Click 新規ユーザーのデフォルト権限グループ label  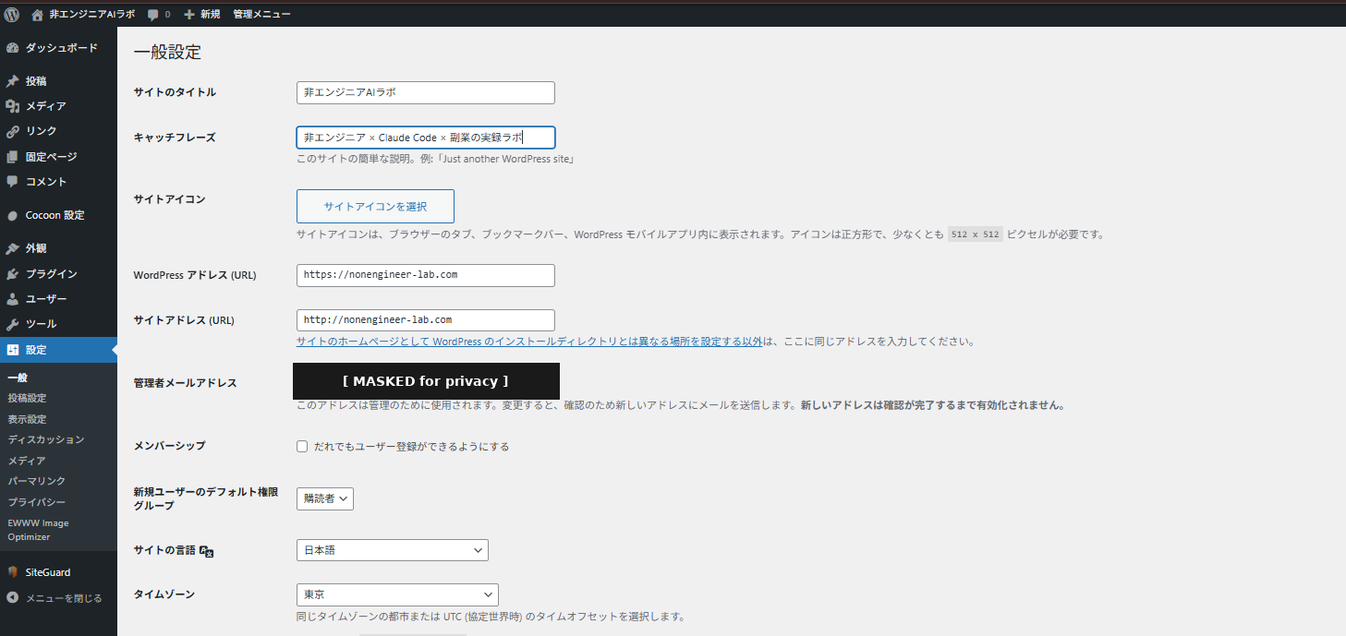[x=206, y=498]
